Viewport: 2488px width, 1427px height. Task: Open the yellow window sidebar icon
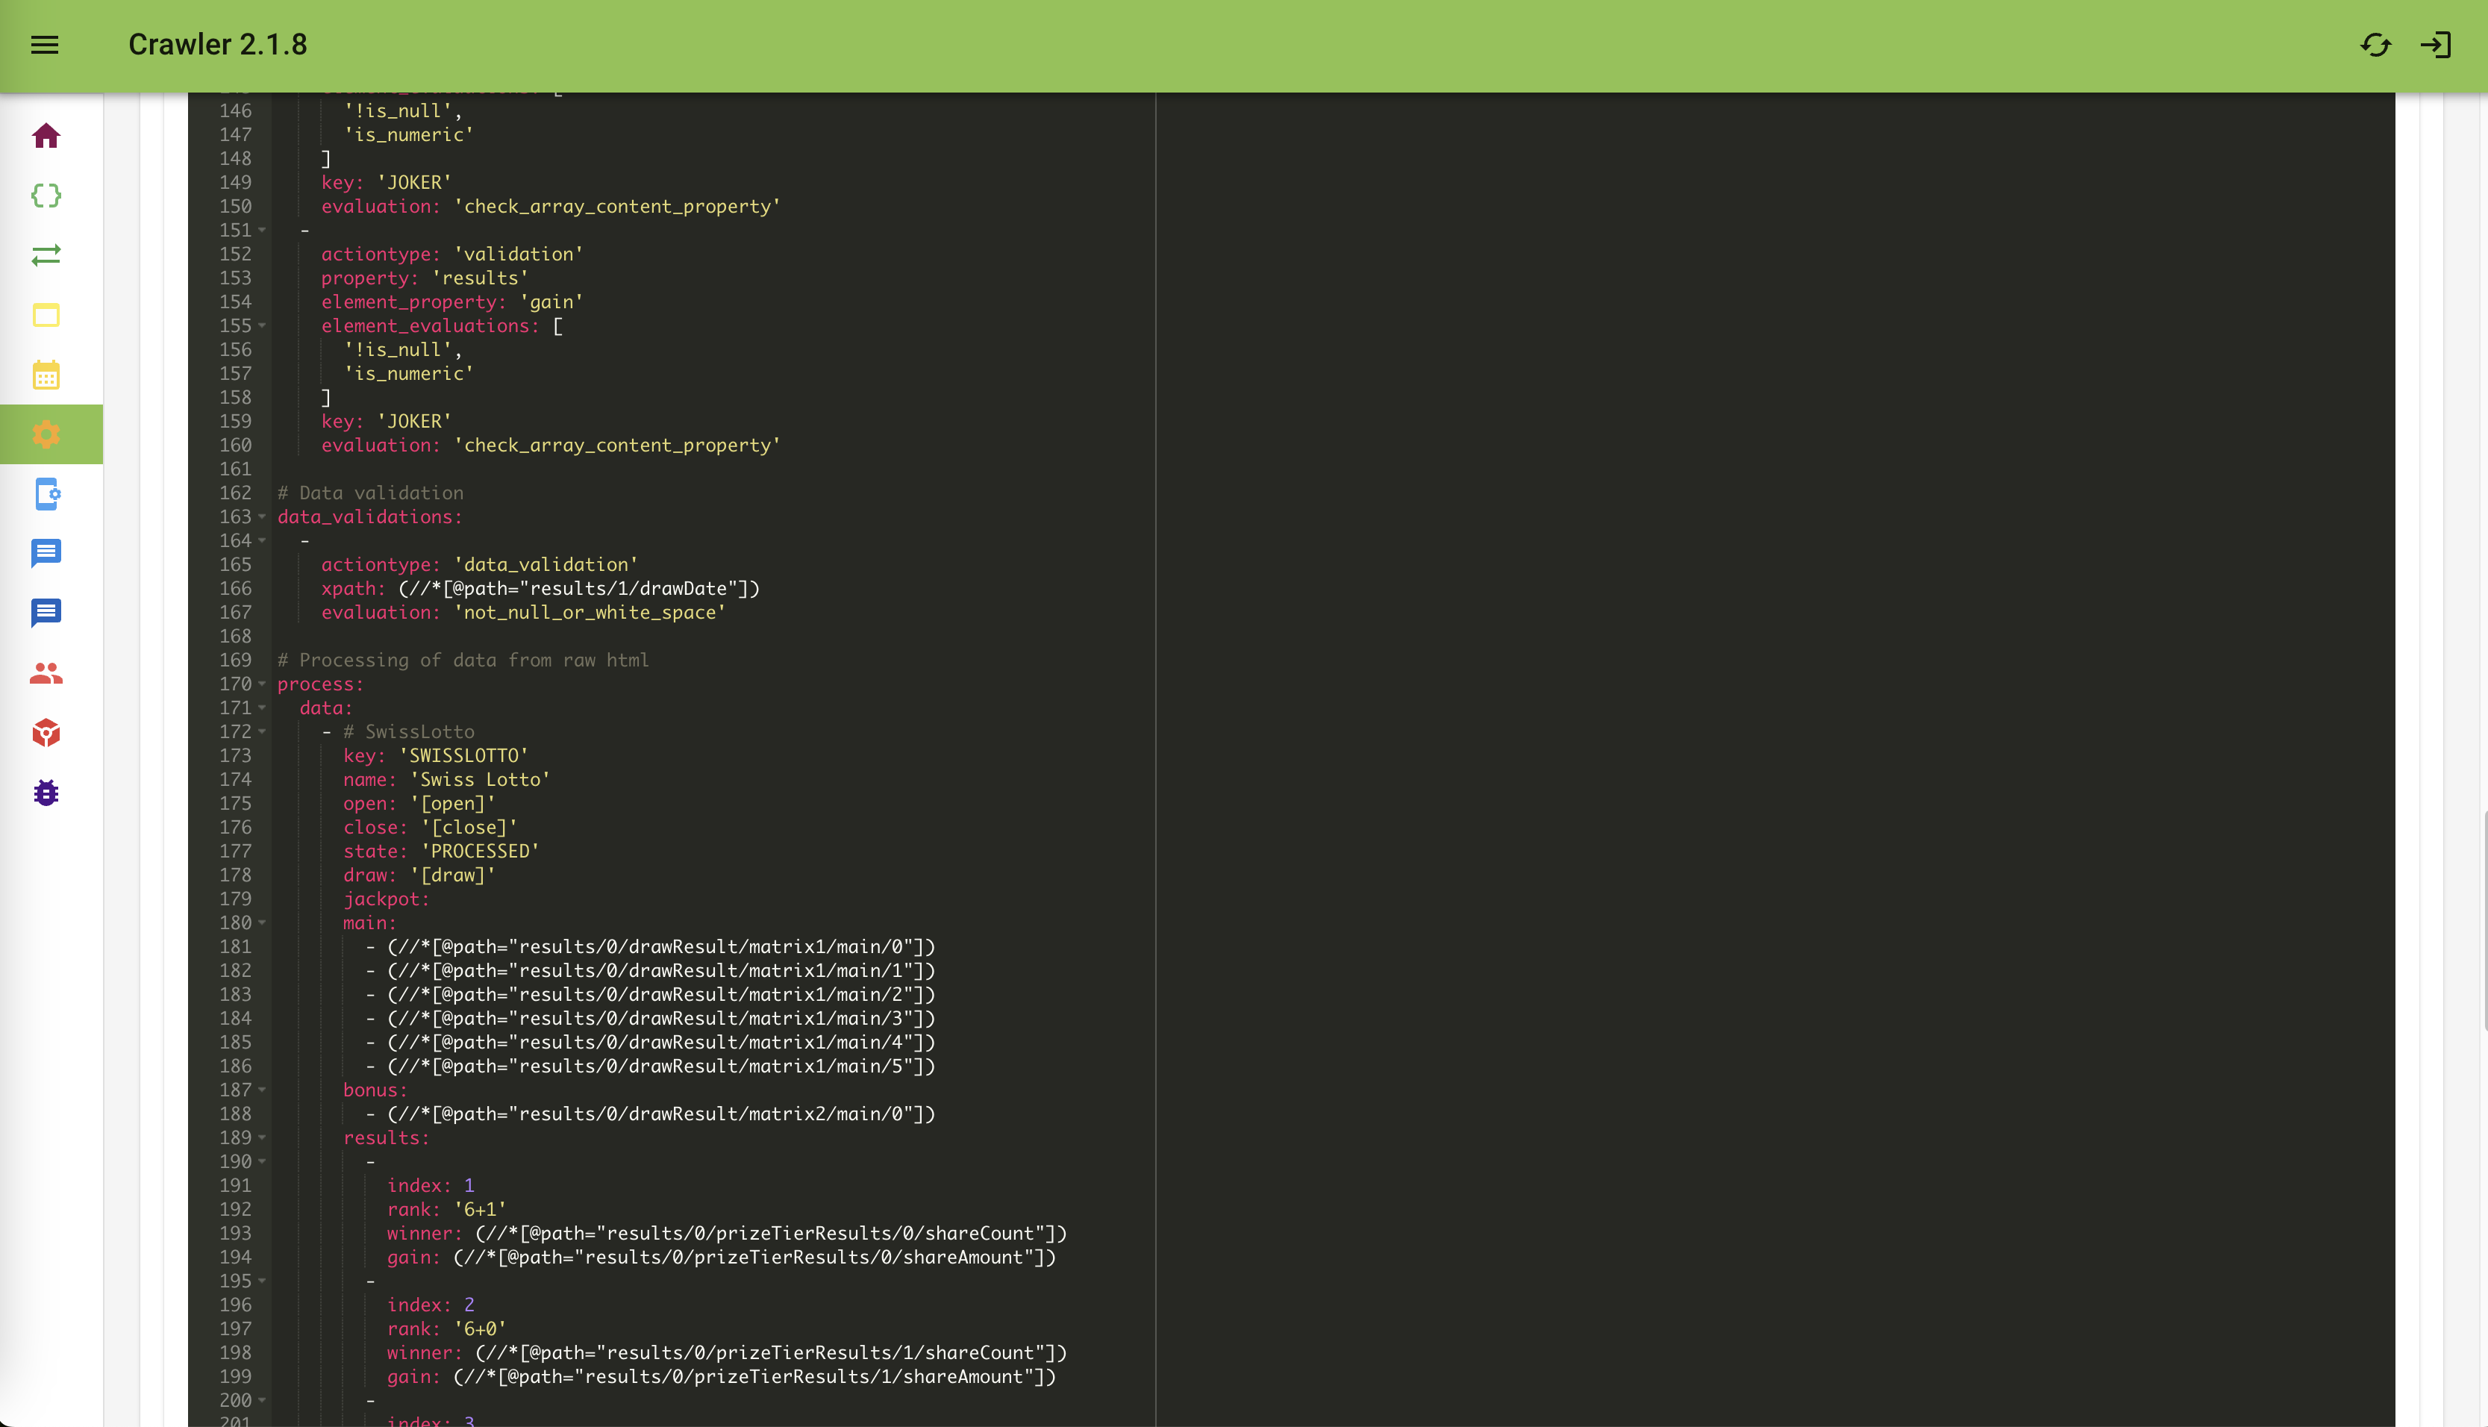point(46,315)
